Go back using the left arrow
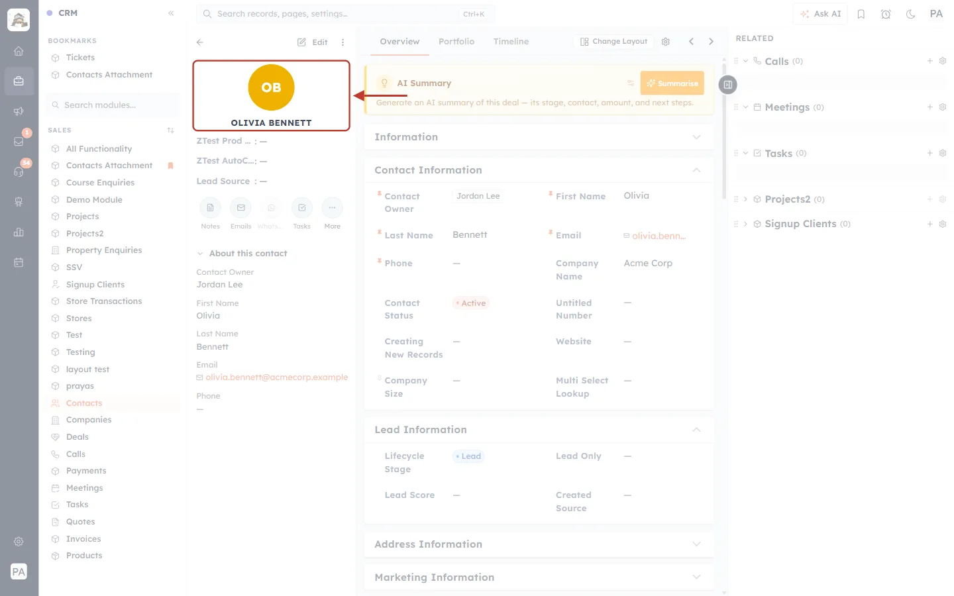Viewport: 954px width, 596px height. pos(200,42)
